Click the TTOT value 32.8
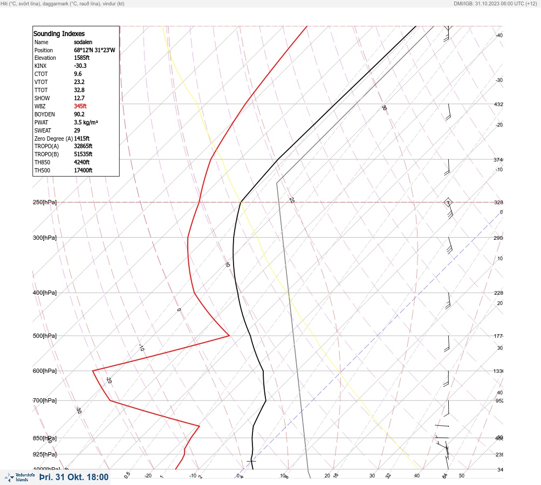This screenshot has width=541, height=485. pos(79,90)
